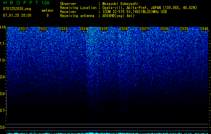The image size is (211, 134).
Task: Click the 2037 time marker
Action: point(144,29)
